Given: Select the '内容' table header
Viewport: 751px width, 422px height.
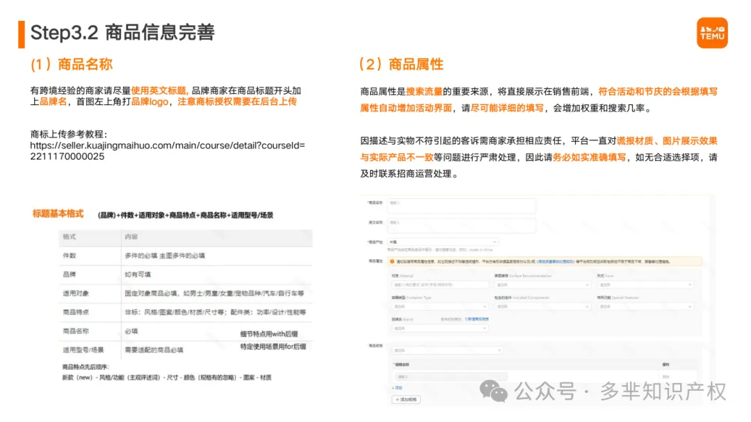Looking at the screenshot, I should point(131,236).
